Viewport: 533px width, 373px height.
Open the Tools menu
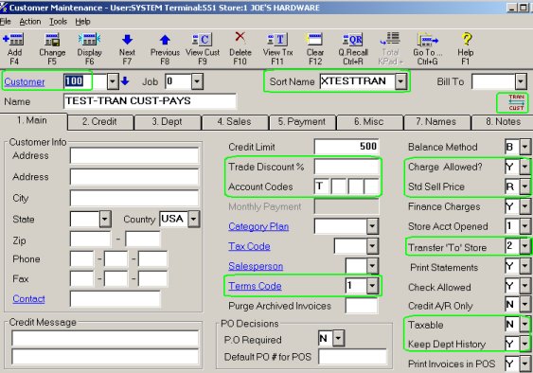(x=58, y=22)
